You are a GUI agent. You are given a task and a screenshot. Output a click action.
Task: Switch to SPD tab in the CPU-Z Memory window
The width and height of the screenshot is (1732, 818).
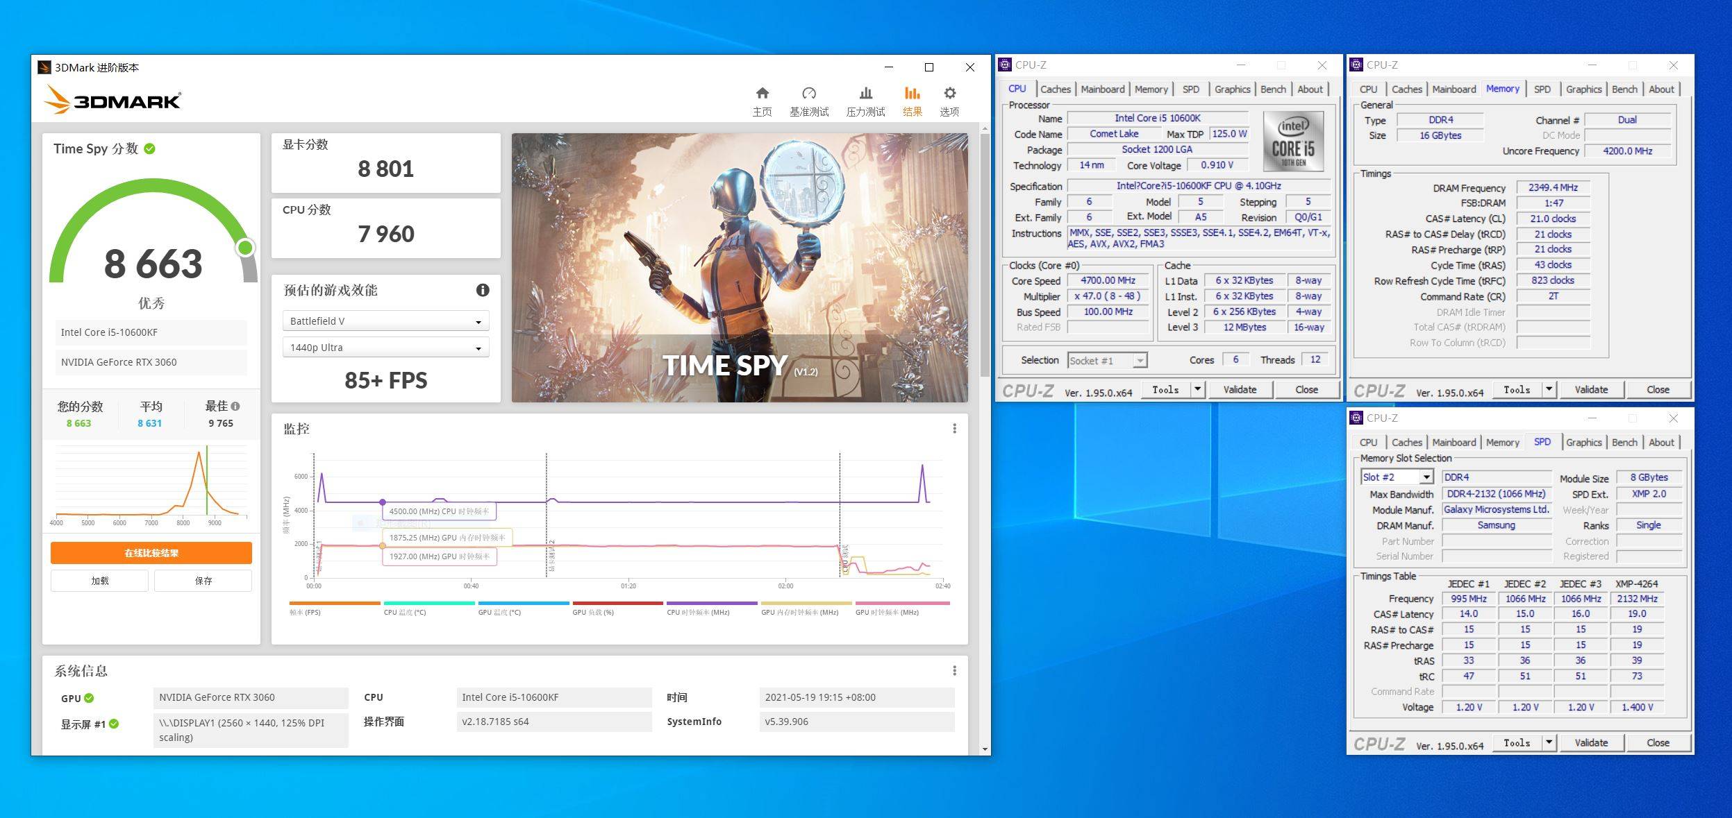(x=1542, y=89)
